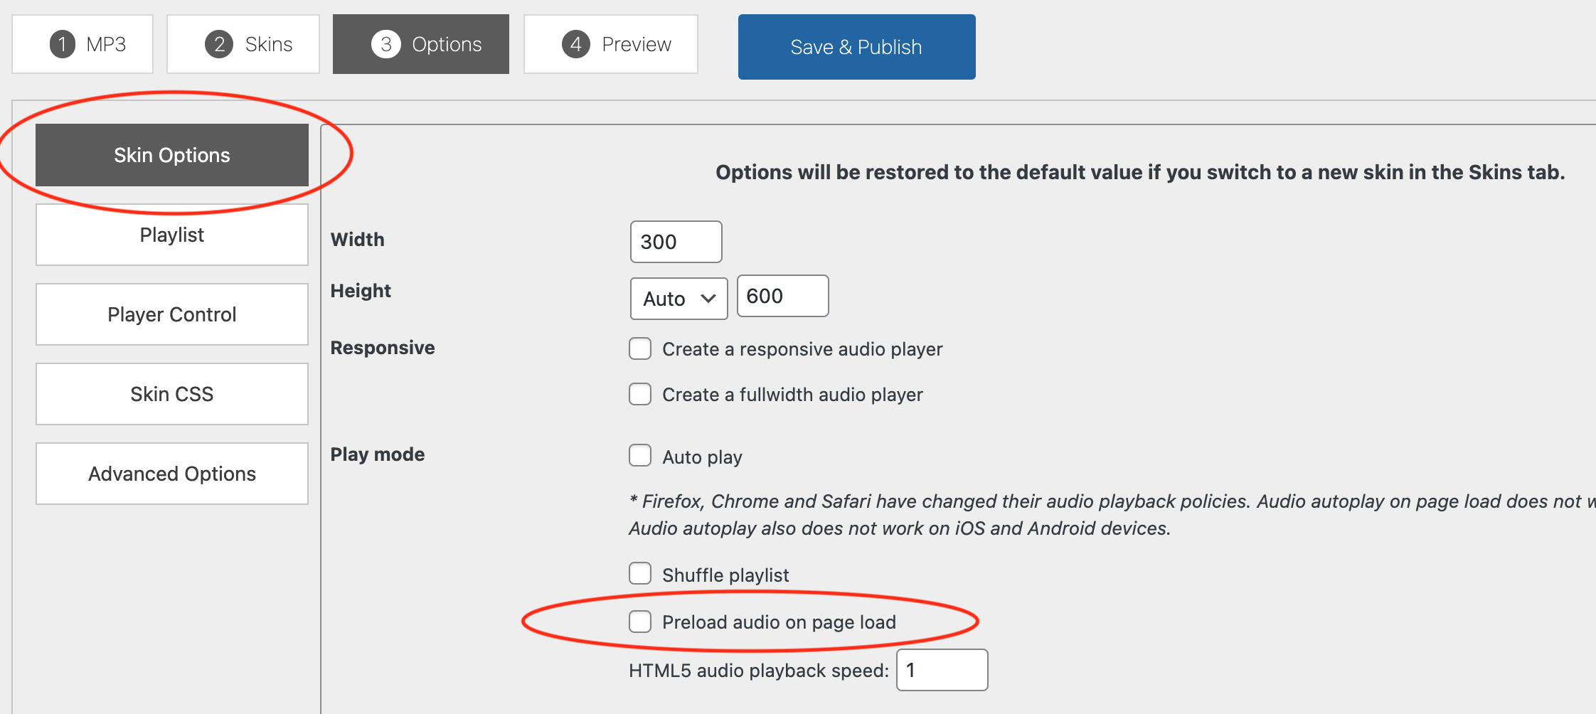Toggle the Auto play checkbox
The height and width of the screenshot is (714, 1596).
pyautogui.click(x=640, y=456)
